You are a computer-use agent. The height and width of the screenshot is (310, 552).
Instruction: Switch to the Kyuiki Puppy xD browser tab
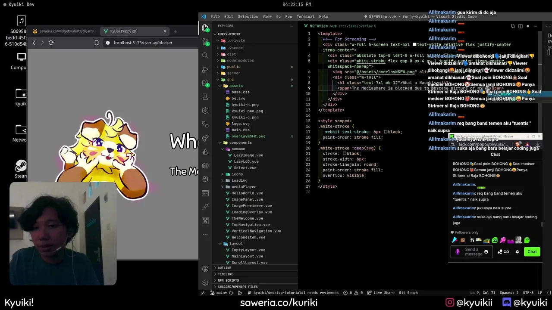135,31
